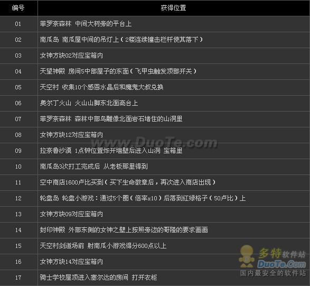310x286 pixels.
Task: Click text 骑士学校屋顶进入塞尔达的房间 打开衣柜
Action: point(98,278)
